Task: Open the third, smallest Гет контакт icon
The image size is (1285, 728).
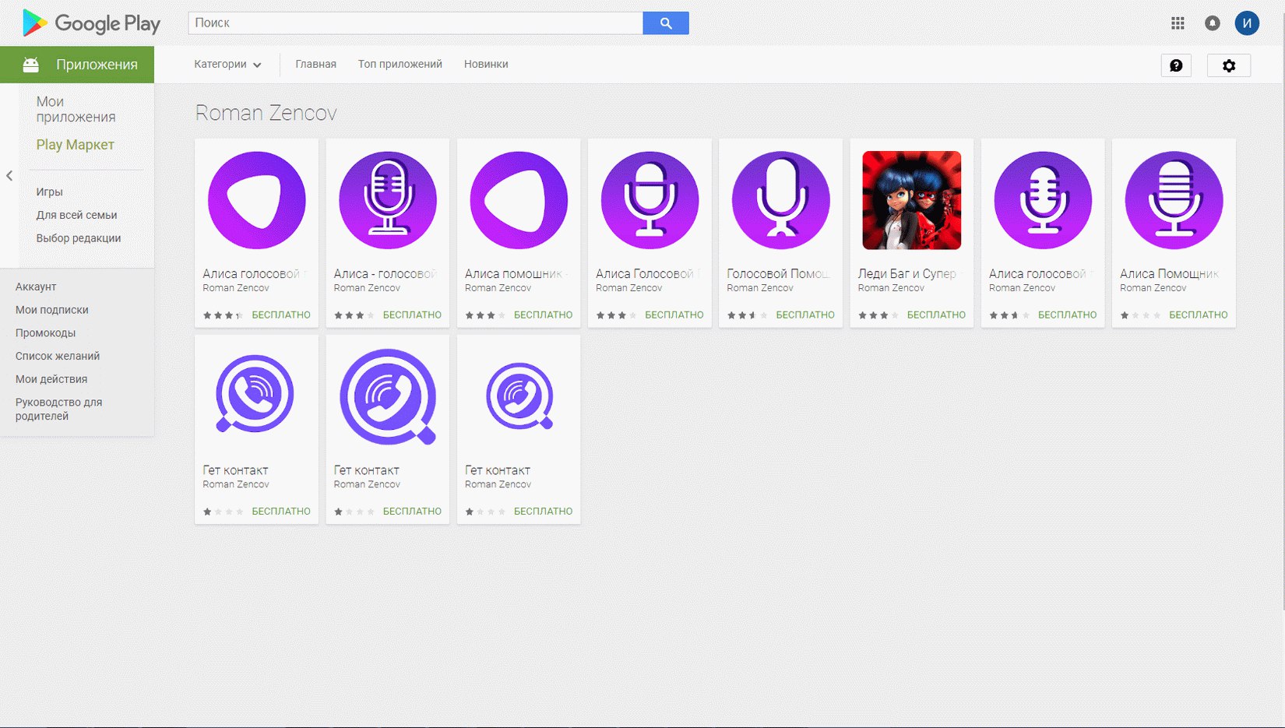Action: 519,396
